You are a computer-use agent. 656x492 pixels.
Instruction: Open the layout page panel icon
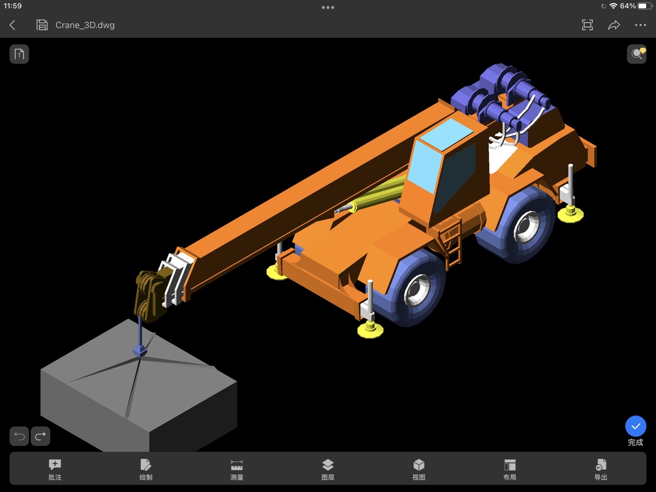point(19,54)
